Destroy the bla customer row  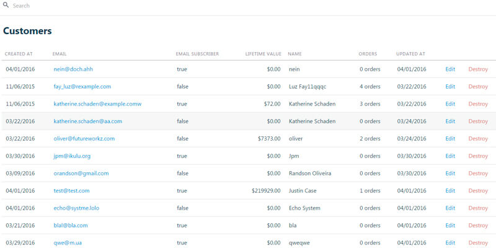coord(478,226)
